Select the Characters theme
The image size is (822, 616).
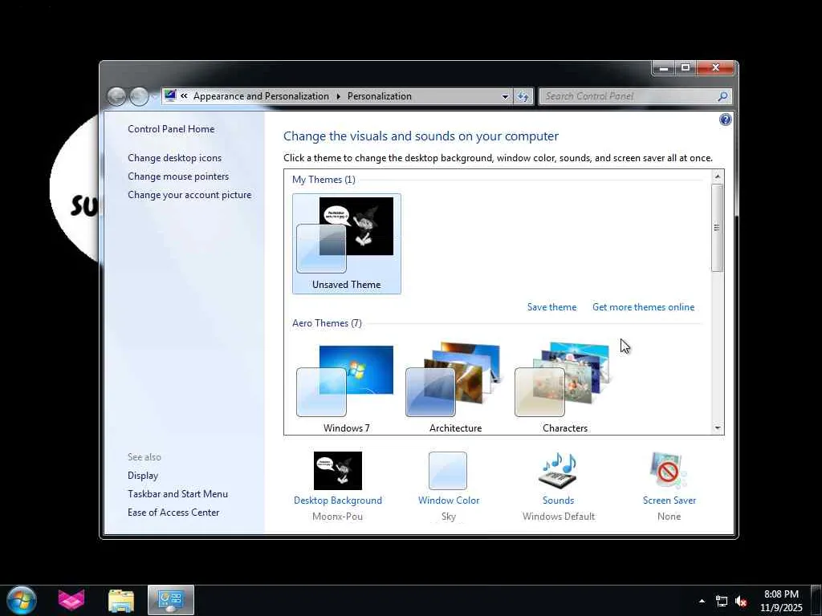(x=564, y=388)
